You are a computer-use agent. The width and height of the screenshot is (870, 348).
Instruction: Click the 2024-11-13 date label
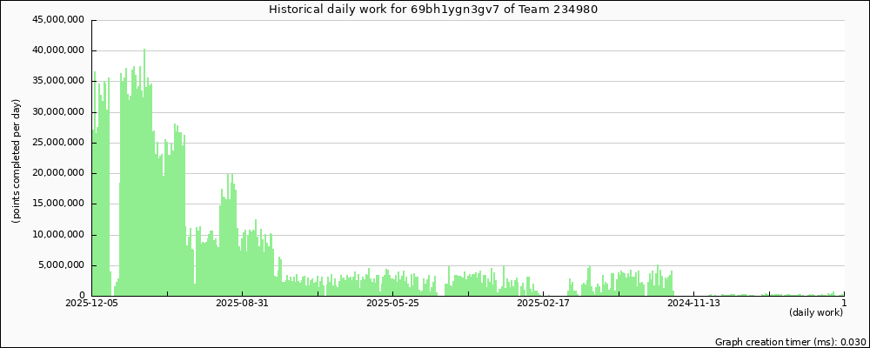click(694, 304)
